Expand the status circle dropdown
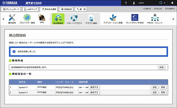This screenshot has height=108, width=177. pos(162,3)
